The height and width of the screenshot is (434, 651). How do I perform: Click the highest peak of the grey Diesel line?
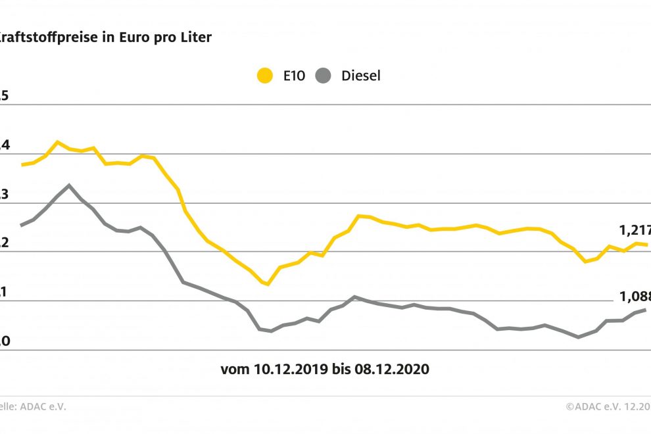69,185
